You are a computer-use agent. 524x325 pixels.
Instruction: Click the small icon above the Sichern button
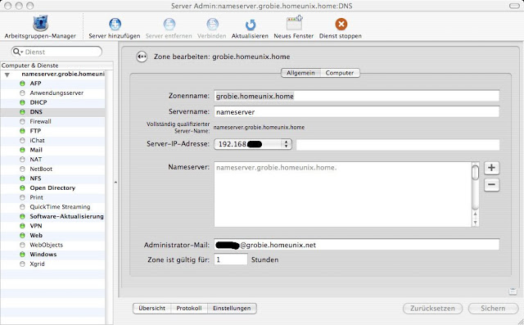pyautogui.click(x=513, y=291)
